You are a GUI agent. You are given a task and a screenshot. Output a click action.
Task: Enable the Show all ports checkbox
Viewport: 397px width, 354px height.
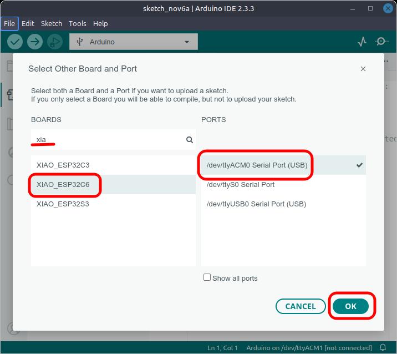click(x=207, y=277)
